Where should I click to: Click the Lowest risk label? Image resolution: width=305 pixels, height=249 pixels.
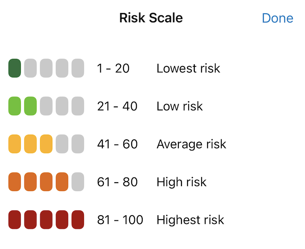[188, 68]
